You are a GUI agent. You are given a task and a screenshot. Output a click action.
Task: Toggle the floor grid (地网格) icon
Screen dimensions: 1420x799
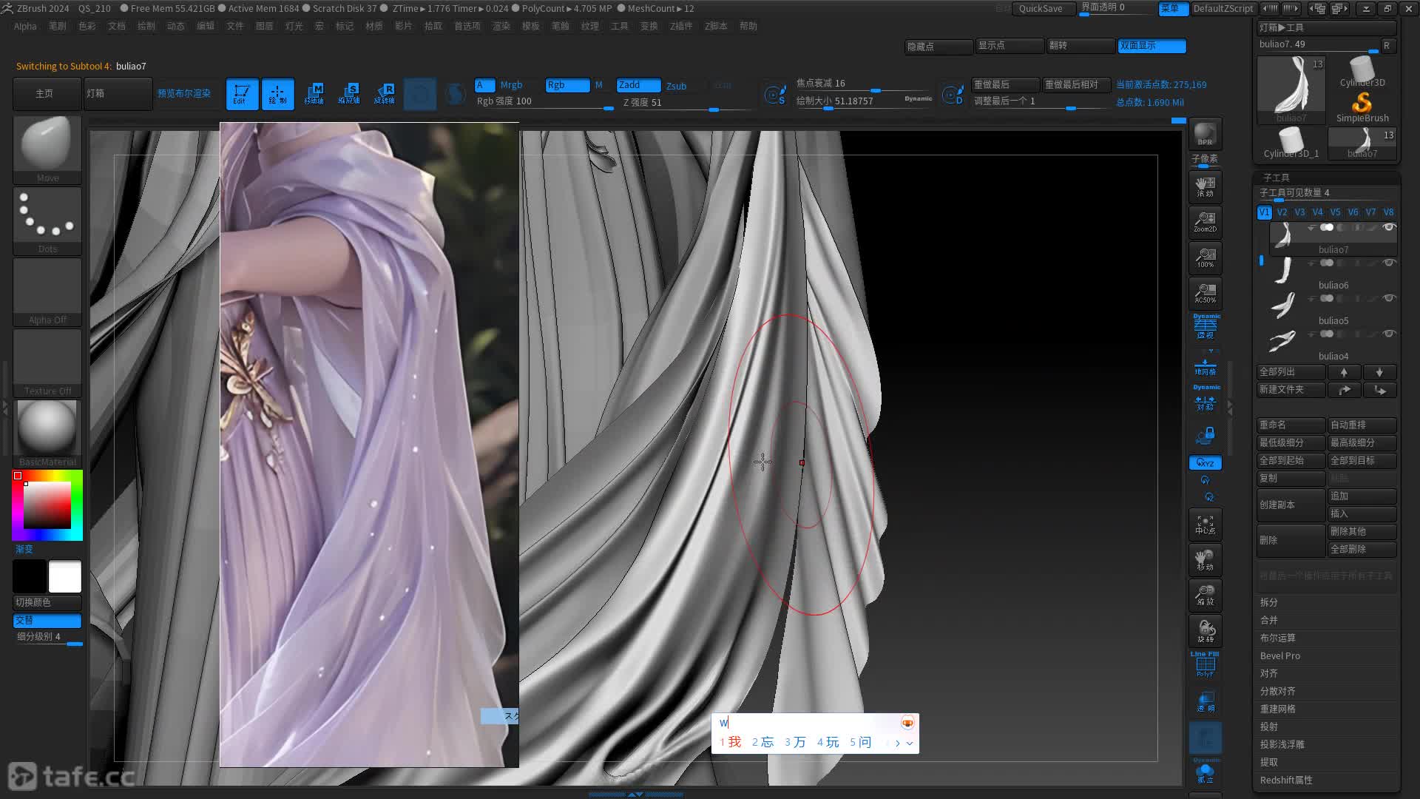(x=1205, y=365)
